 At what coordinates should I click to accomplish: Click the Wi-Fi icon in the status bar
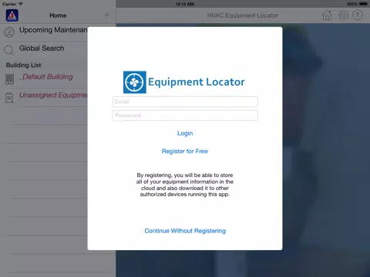(21, 4)
